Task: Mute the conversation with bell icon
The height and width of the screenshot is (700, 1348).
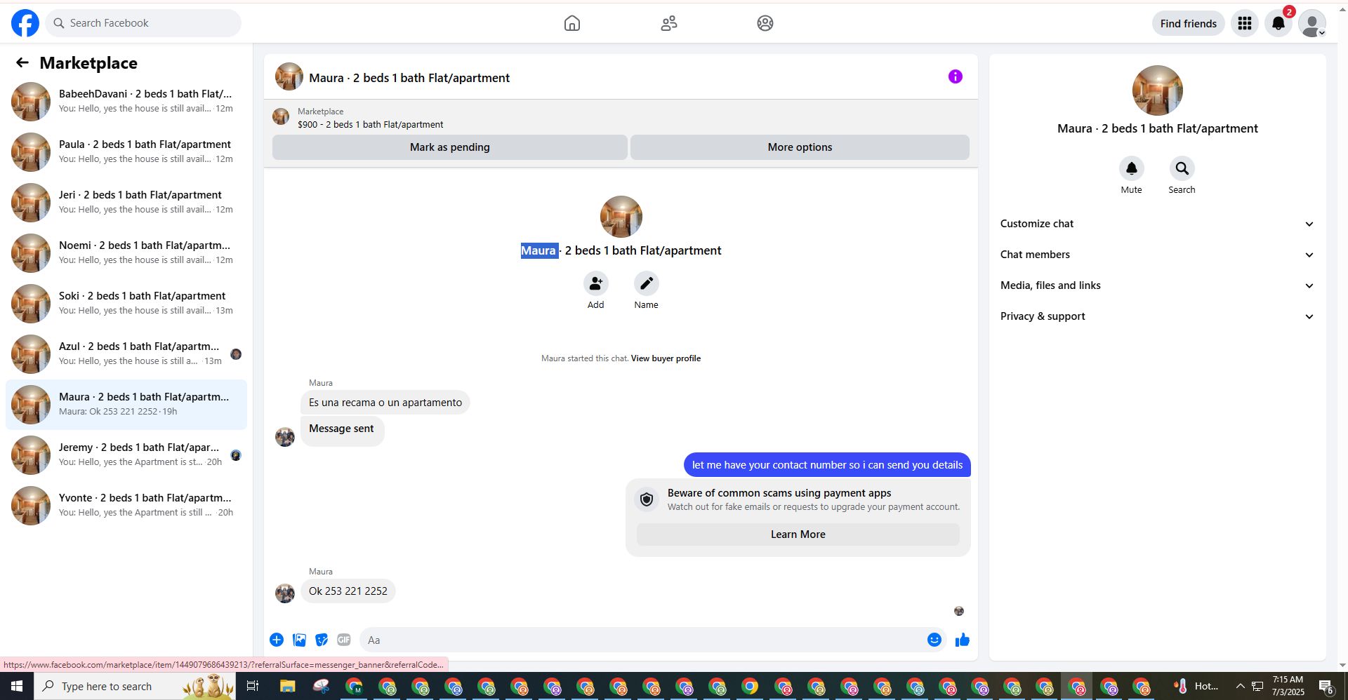Action: point(1132,168)
